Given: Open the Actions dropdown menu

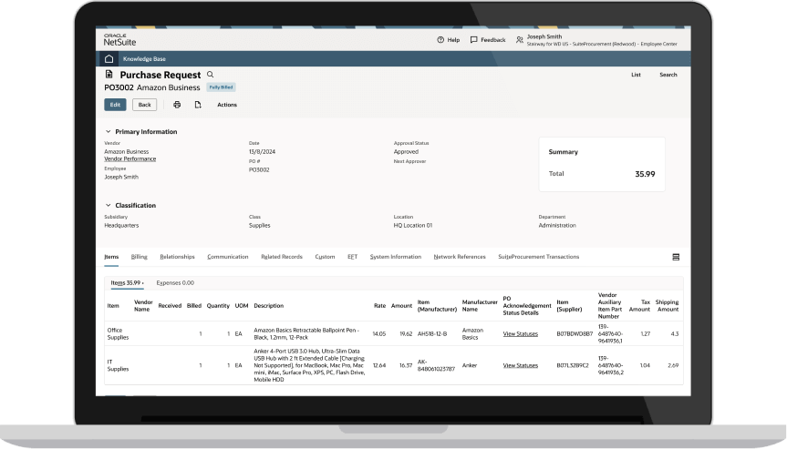Looking at the screenshot, I should pos(226,105).
